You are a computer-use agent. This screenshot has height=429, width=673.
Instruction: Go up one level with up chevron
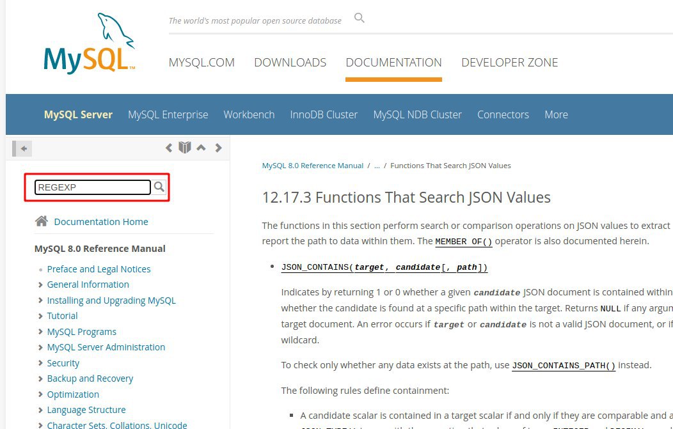pyautogui.click(x=201, y=148)
